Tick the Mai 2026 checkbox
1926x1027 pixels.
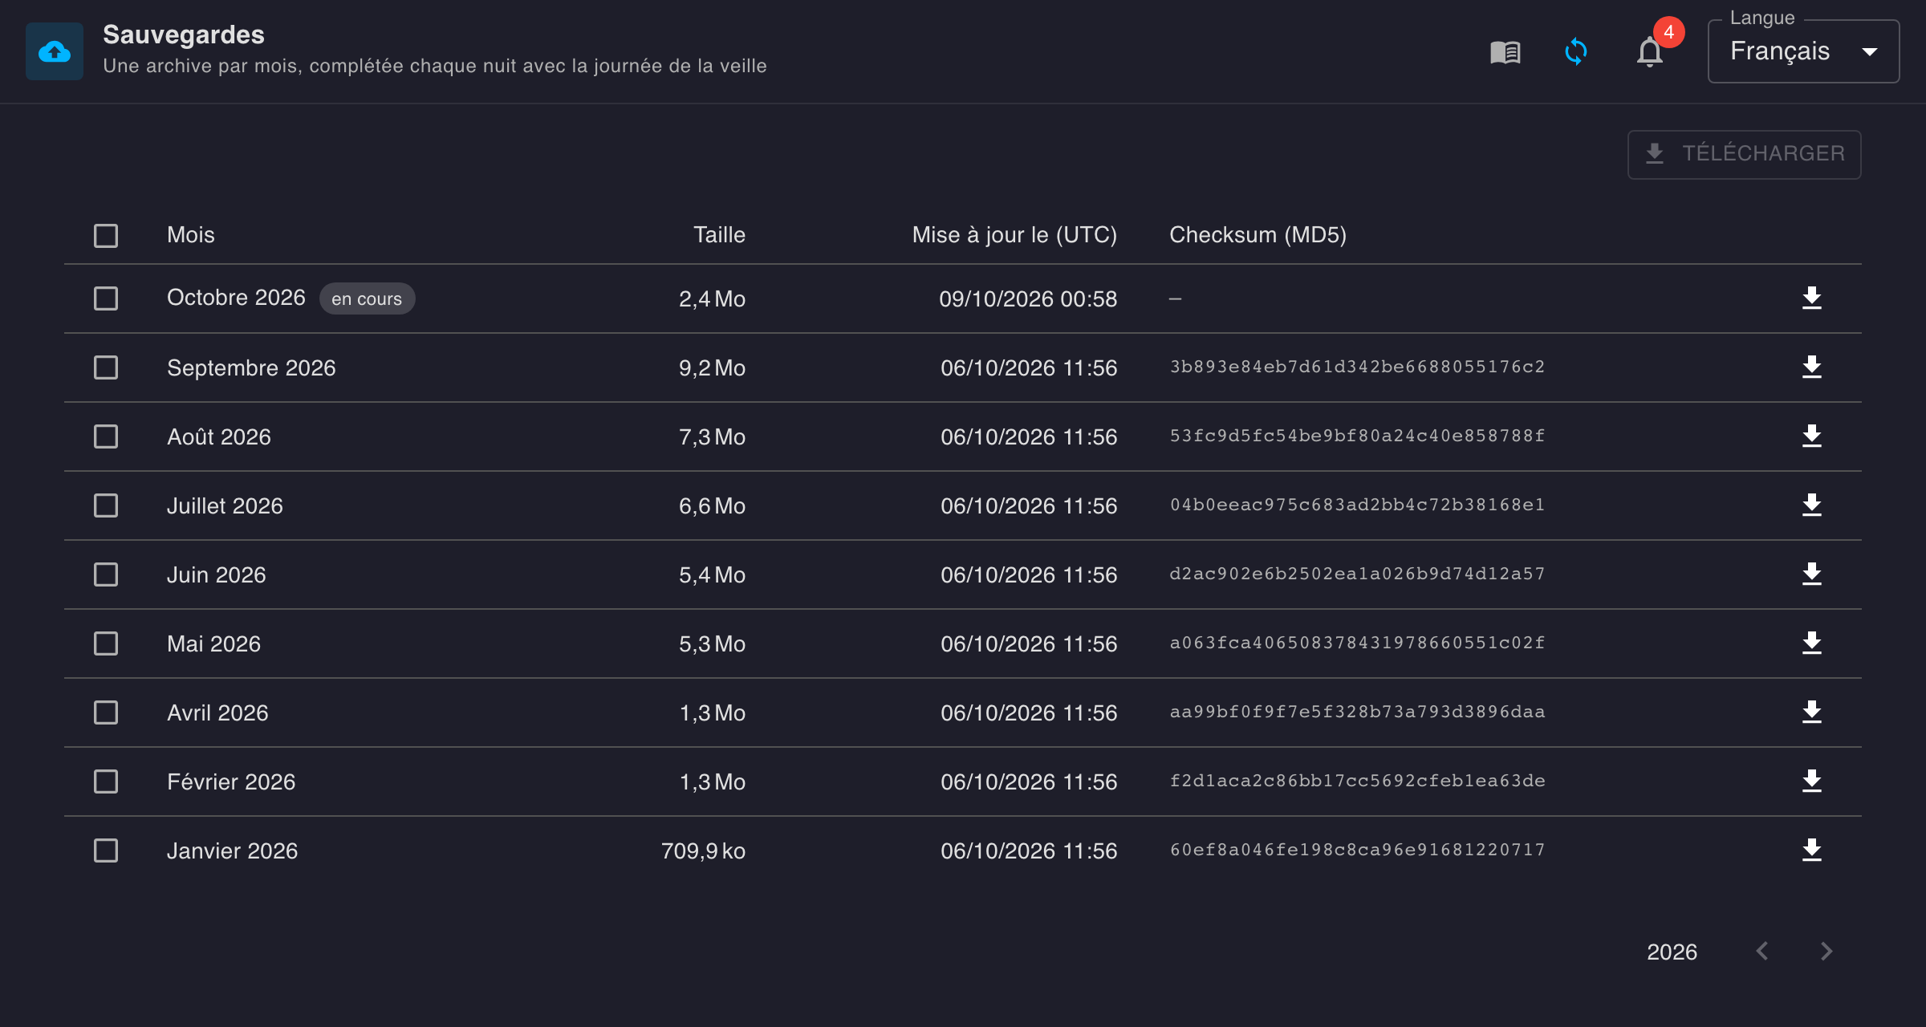click(106, 643)
